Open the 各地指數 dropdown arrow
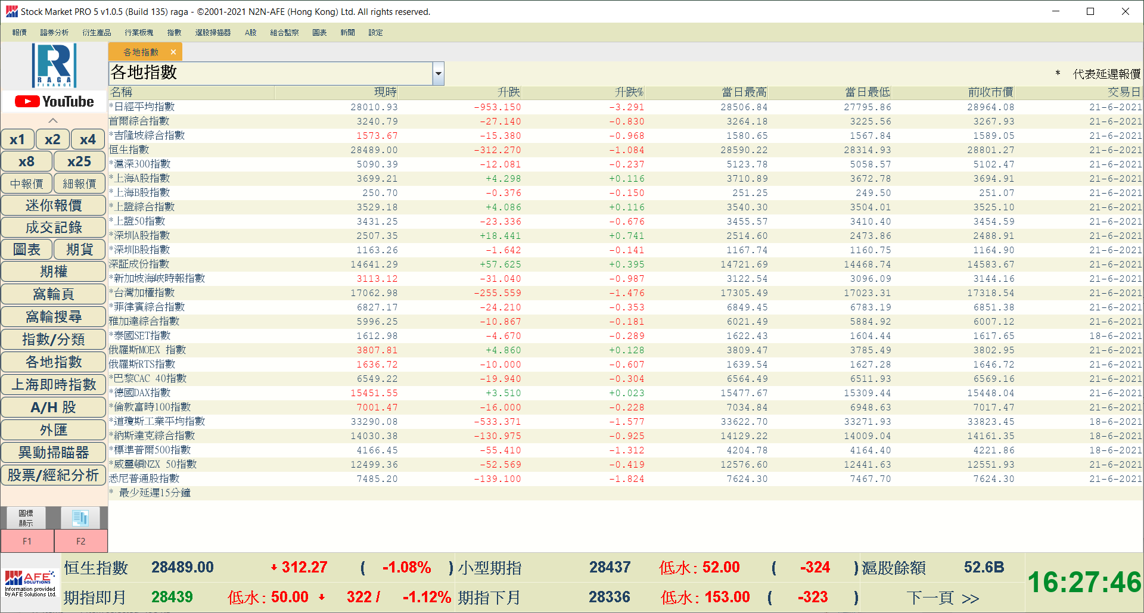Screen dimensions: 1144x613 (x=439, y=74)
